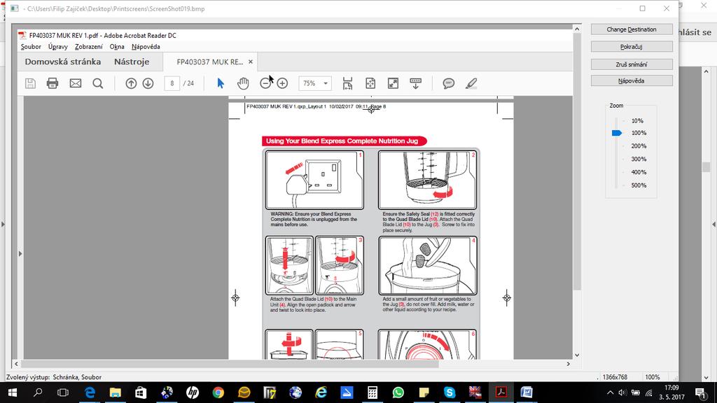The height and width of the screenshot is (403, 717).
Task: Click the page number field showing 8
Action: pos(172,83)
